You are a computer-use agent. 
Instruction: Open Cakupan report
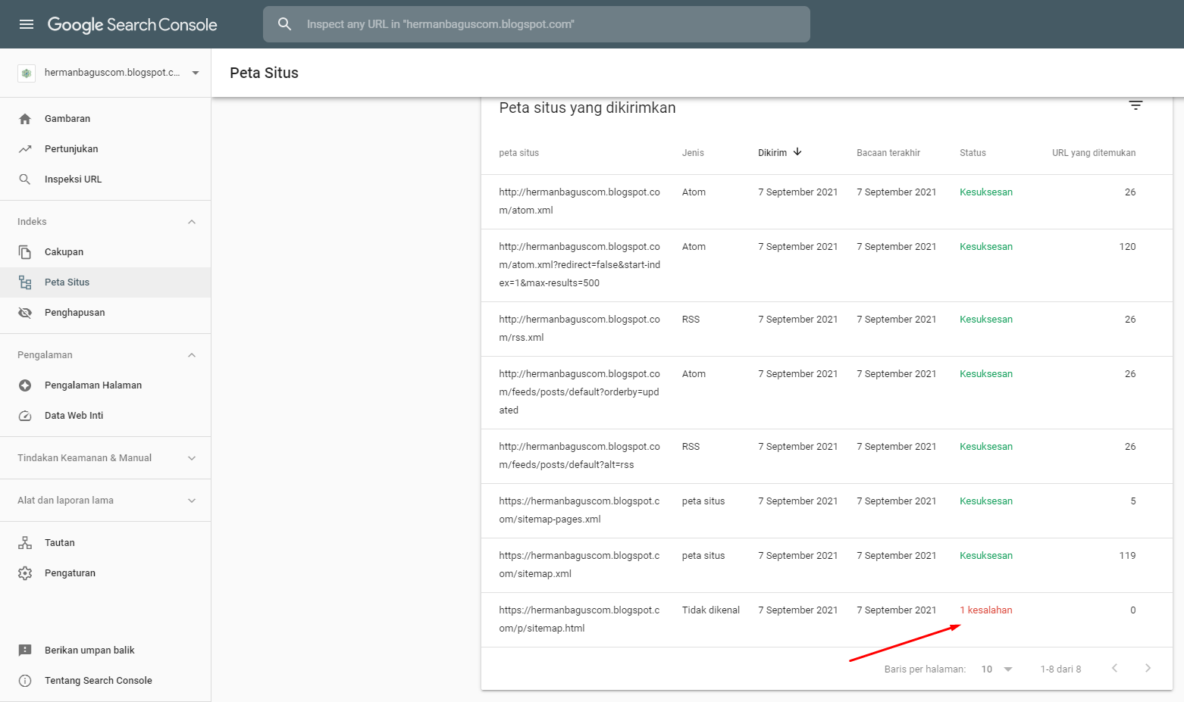pos(105,252)
